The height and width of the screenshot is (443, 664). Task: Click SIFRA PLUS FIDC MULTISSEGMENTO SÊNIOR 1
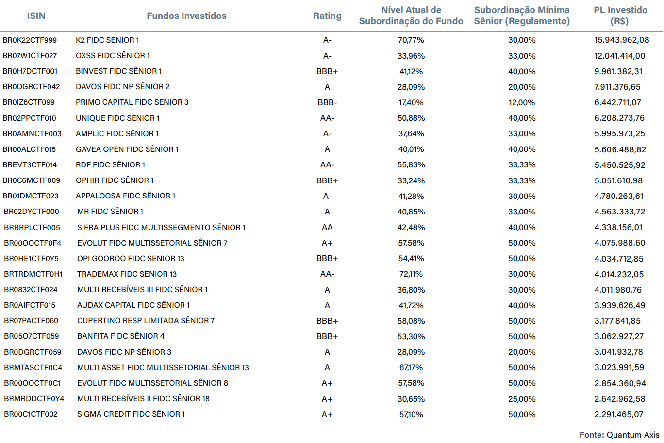[161, 228]
